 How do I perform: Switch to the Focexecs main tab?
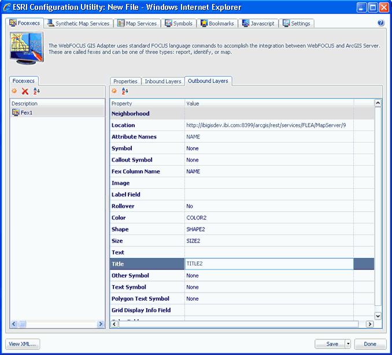(x=25, y=23)
